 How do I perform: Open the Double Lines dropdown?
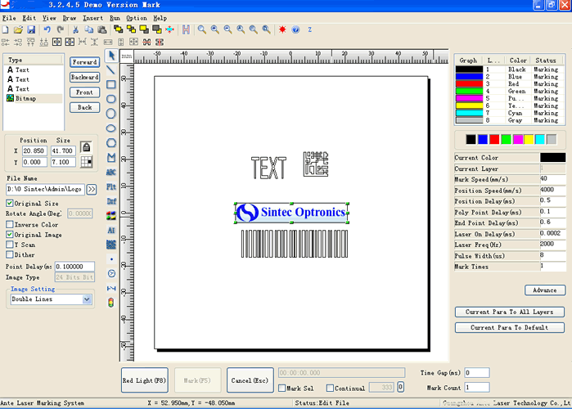(87, 299)
